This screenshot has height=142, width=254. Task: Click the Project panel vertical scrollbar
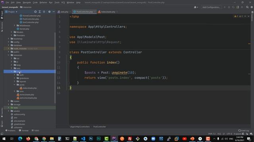55,67
